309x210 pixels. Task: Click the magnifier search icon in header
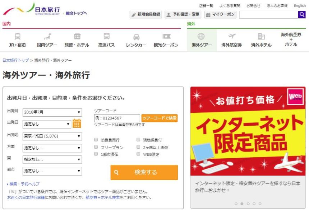pos(302,14)
